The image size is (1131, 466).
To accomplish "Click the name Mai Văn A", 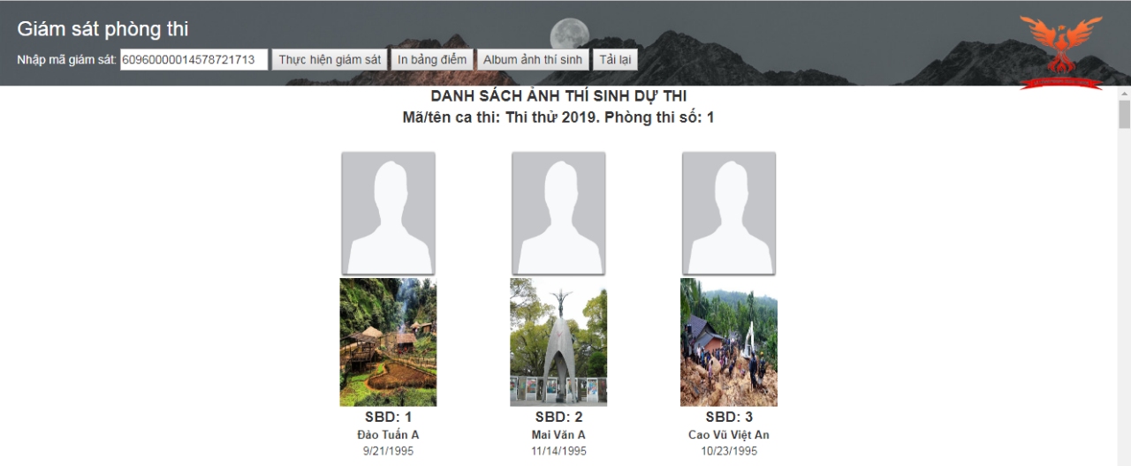I will pos(558,435).
